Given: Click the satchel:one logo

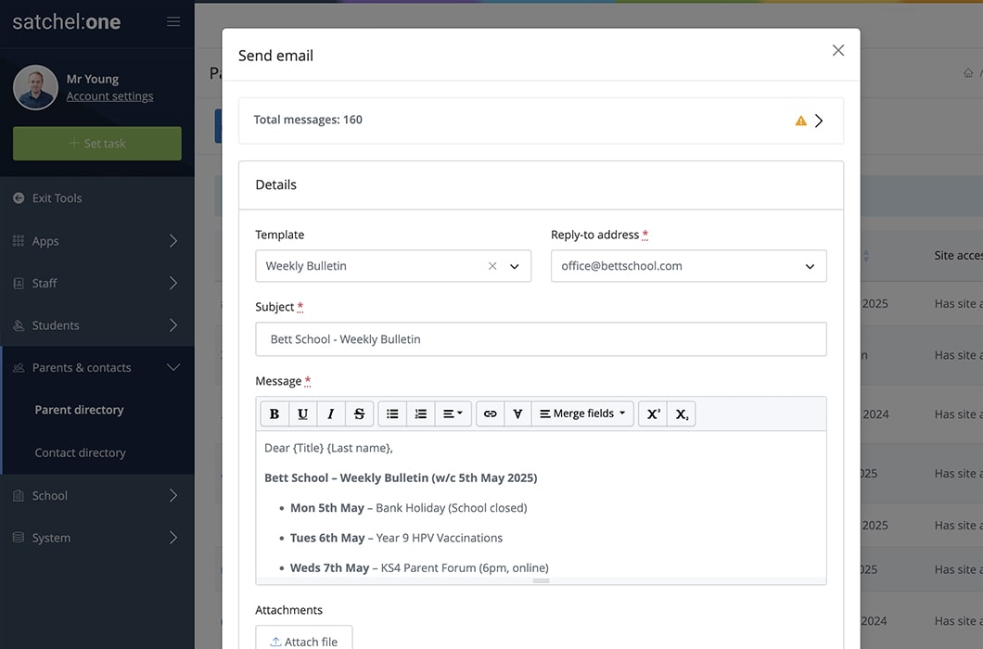Looking at the screenshot, I should (x=67, y=22).
